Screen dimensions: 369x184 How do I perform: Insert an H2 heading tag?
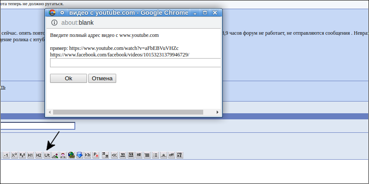coord(39,155)
